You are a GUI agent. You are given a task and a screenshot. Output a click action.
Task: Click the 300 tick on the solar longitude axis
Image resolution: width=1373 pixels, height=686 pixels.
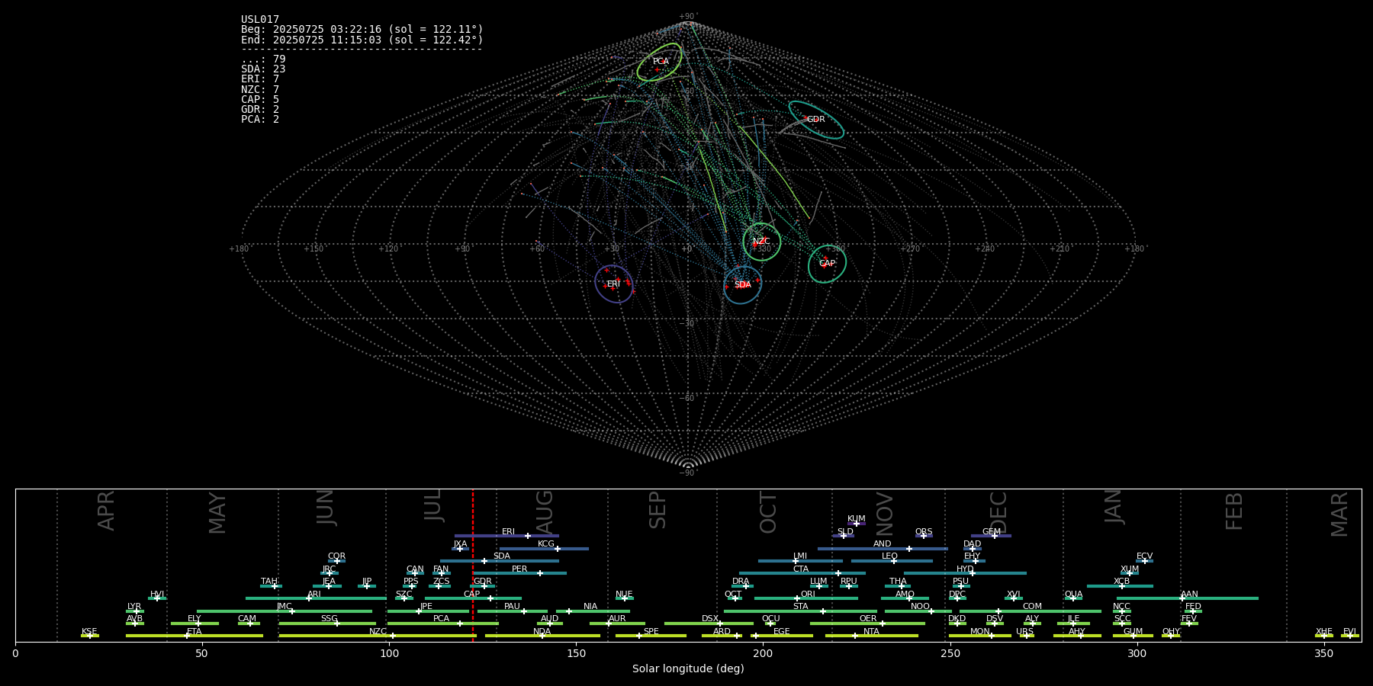point(1137,653)
